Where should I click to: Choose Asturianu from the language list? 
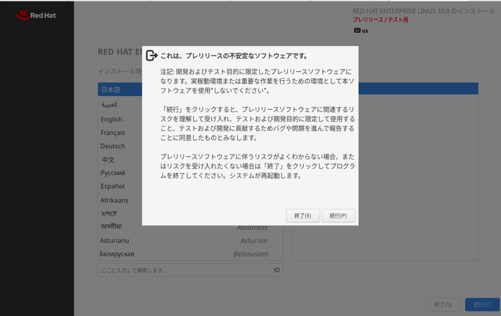114,240
